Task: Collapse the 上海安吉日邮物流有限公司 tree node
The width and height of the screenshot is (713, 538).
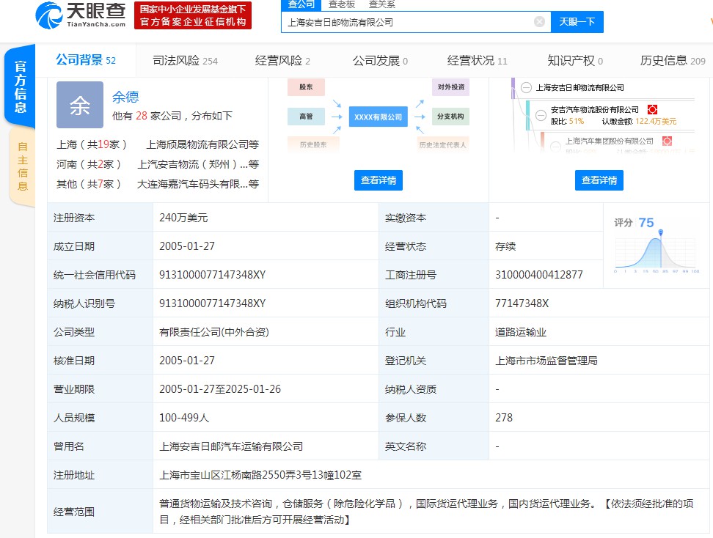Action: point(526,88)
